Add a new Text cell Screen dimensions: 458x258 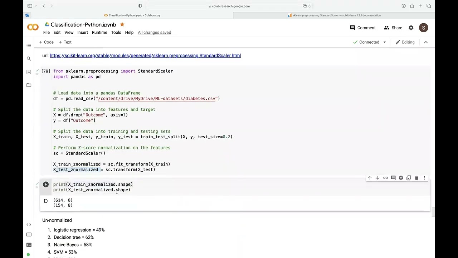[x=65, y=42]
